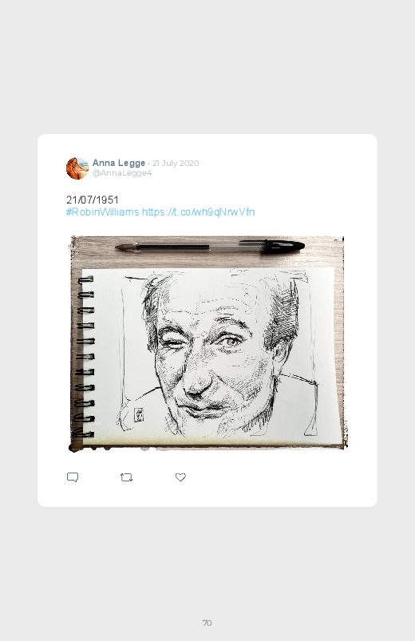Retweet Anna Legge's post
This screenshot has width=415, height=641.
point(126,477)
